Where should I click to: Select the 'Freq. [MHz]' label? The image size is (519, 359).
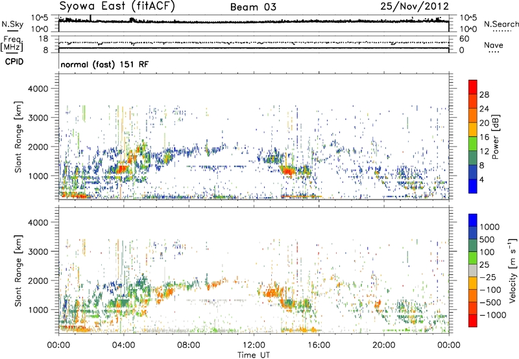coord(12,44)
